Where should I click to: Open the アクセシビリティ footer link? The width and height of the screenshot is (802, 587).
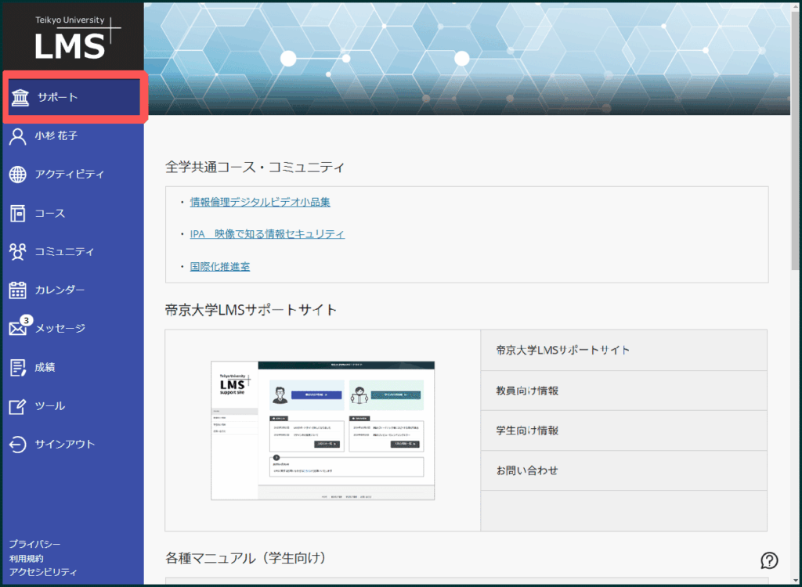point(43,572)
